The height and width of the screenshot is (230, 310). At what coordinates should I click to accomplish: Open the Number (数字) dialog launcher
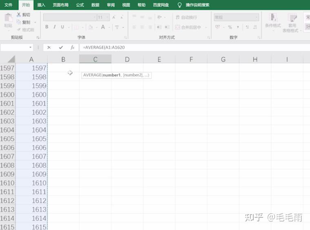[259, 37]
